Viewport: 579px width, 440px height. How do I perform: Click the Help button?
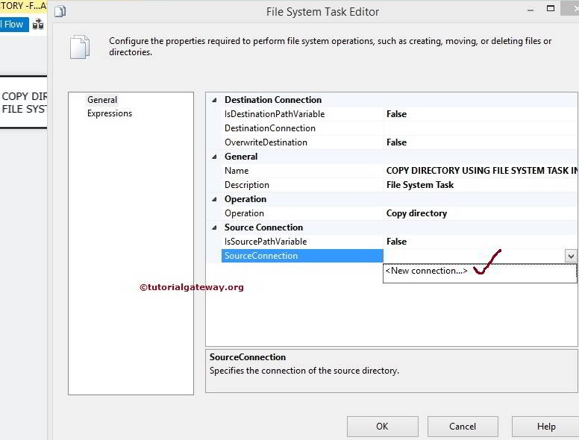(x=545, y=426)
